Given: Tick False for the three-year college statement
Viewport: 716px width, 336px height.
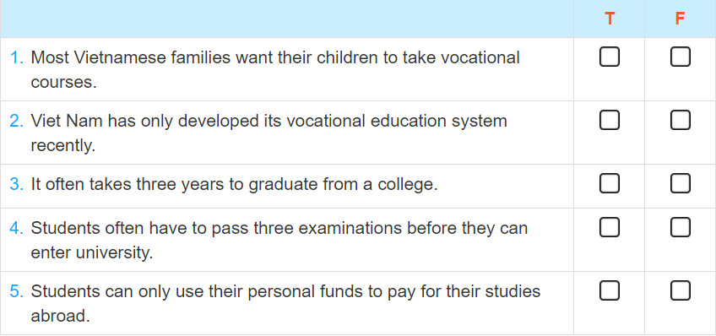Looking at the screenshot, I should click(681, 183).
